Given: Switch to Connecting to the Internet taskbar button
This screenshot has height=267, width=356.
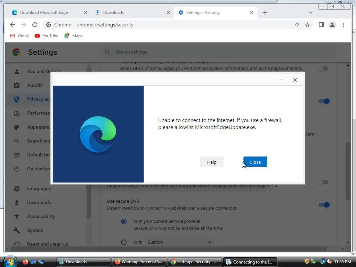Looking at the screenshot, I should click(250, 262).
